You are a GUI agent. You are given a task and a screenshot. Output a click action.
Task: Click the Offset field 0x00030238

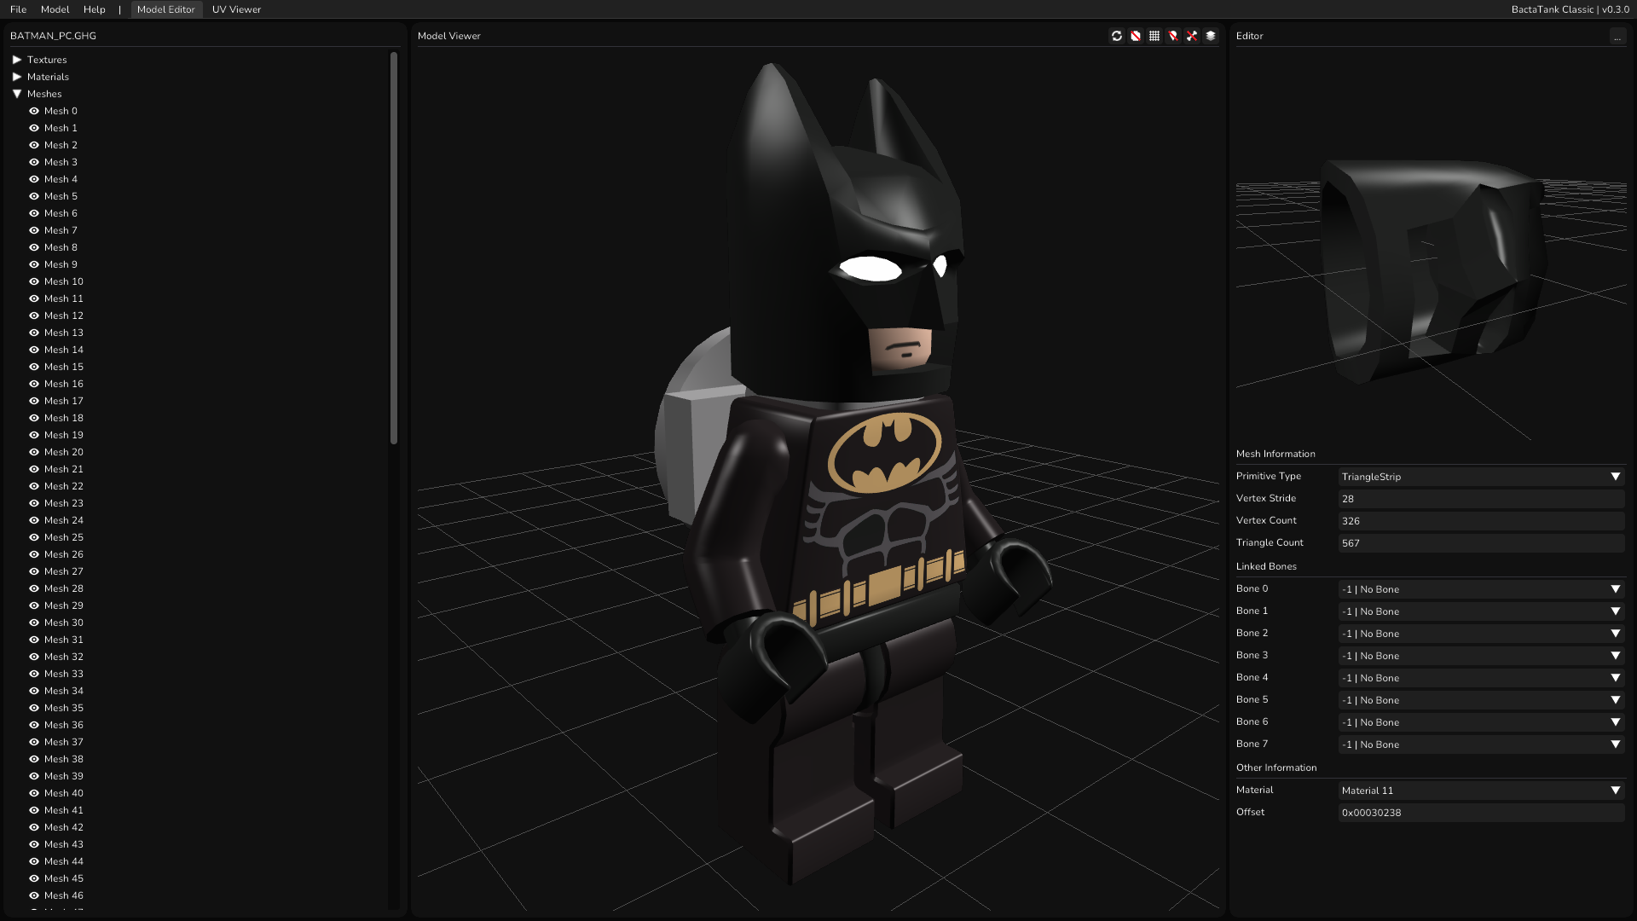coord(1481,813)
